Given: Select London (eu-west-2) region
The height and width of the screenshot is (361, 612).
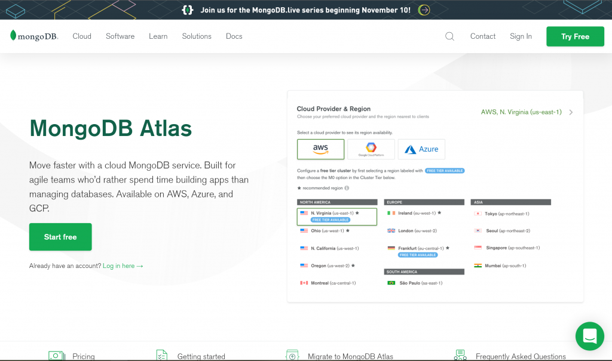Looking at the screenshot, I should 412,231.
